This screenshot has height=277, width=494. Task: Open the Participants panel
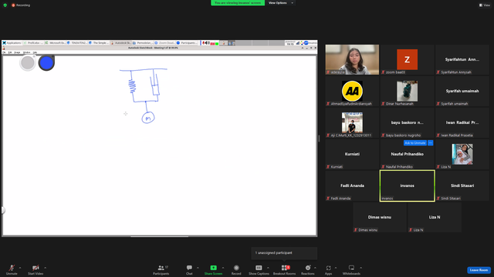pos(161,269)
